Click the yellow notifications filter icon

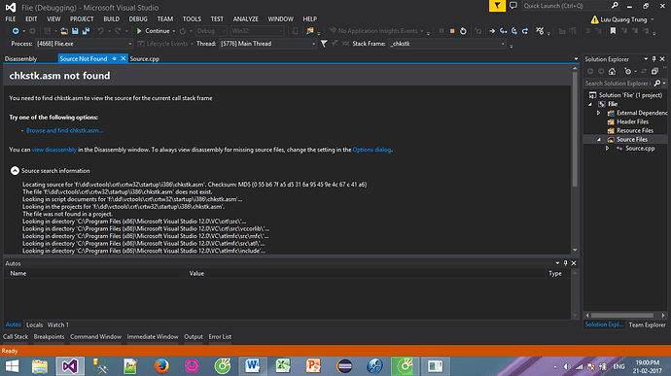(497, 6)
